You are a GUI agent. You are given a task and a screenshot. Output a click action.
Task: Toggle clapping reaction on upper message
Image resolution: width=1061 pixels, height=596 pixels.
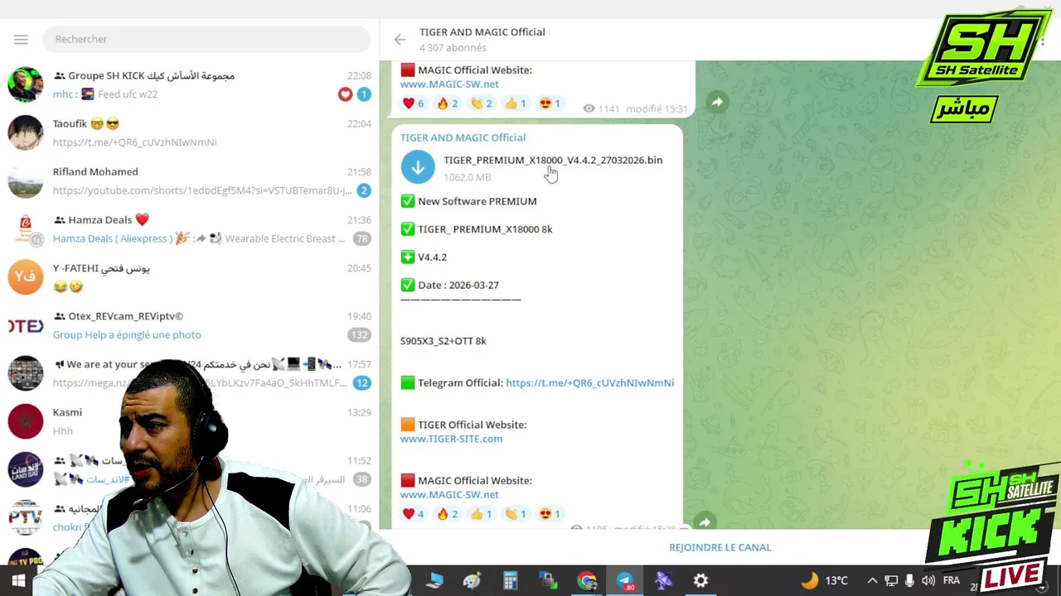(x=482, y=103)
